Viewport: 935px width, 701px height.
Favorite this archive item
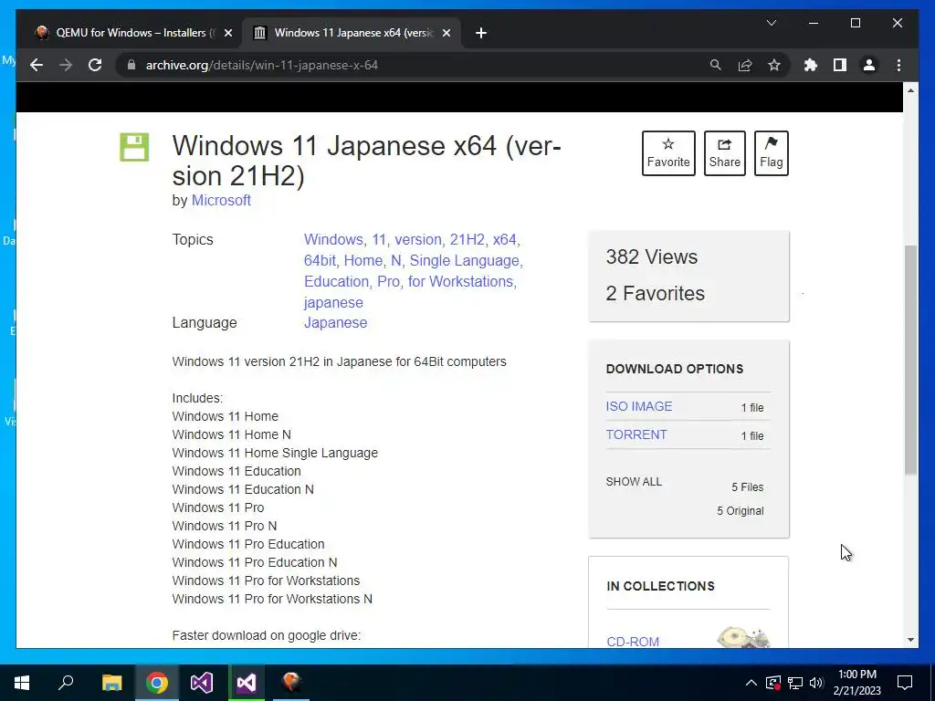(668, 153)
